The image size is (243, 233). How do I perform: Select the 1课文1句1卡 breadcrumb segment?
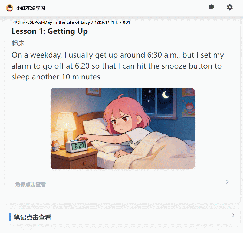click(x=106, y=22)
